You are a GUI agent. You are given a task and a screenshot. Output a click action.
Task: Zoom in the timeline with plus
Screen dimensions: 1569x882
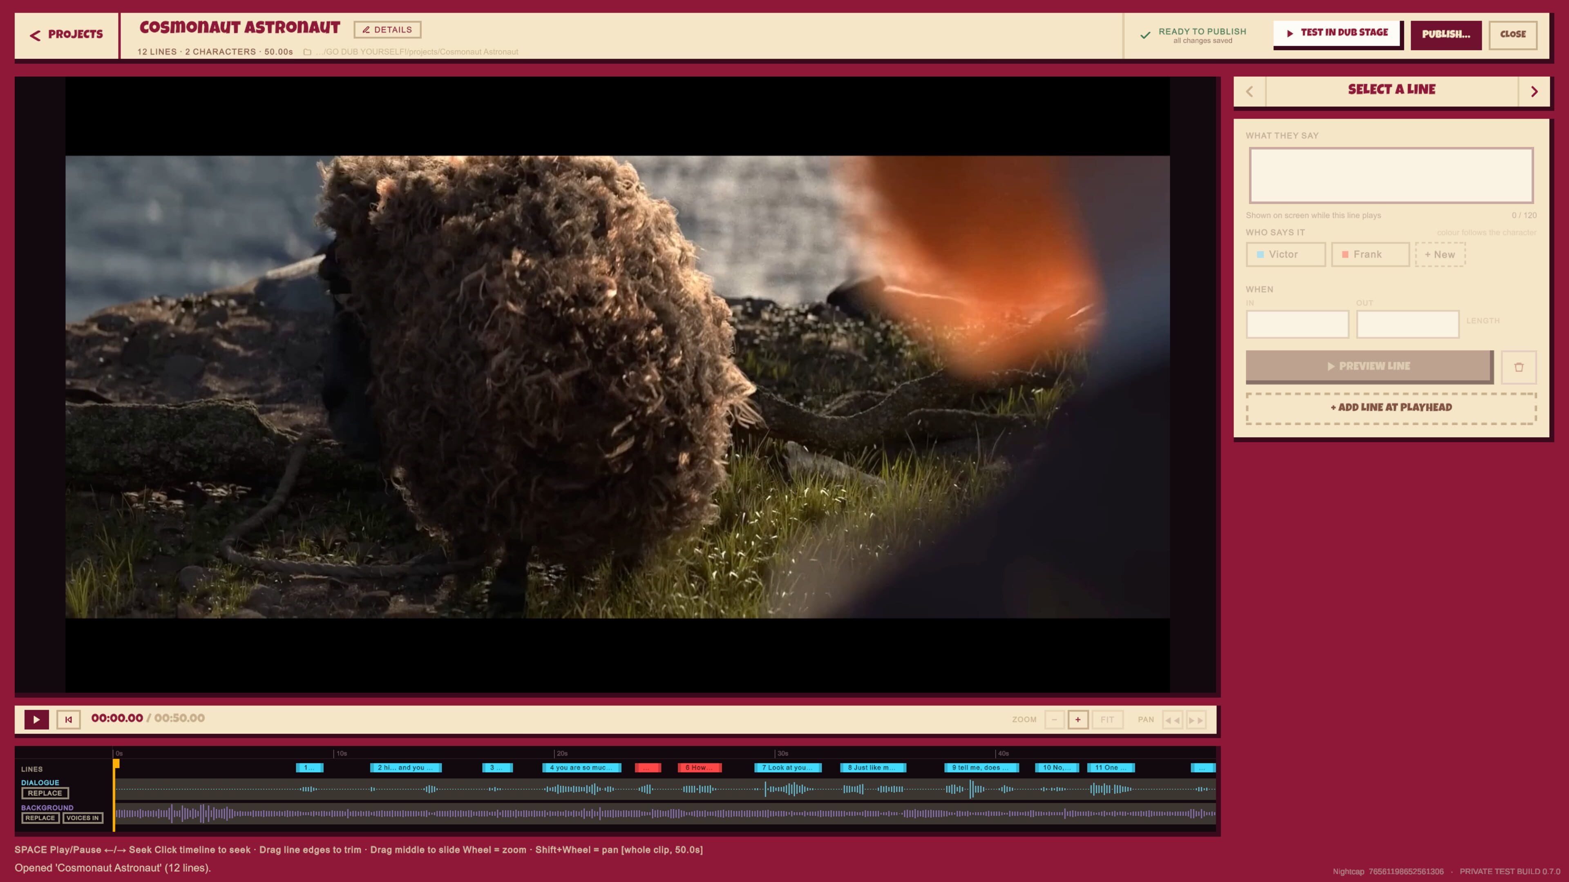click(x=1077, y=719)
